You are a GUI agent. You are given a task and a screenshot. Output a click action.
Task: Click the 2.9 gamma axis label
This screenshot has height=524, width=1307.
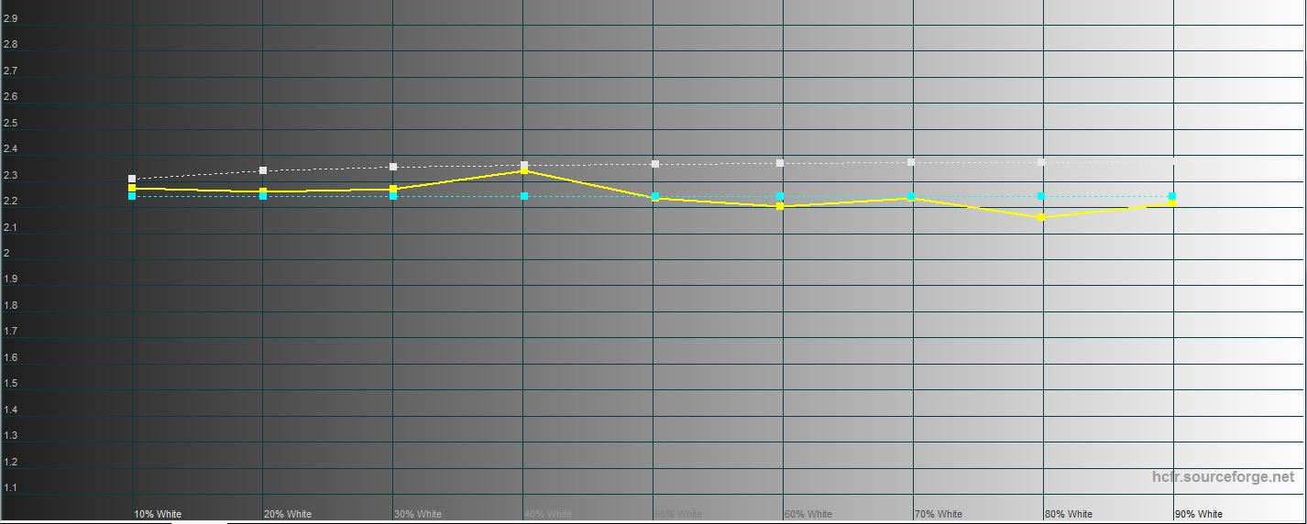pos(11,18)
